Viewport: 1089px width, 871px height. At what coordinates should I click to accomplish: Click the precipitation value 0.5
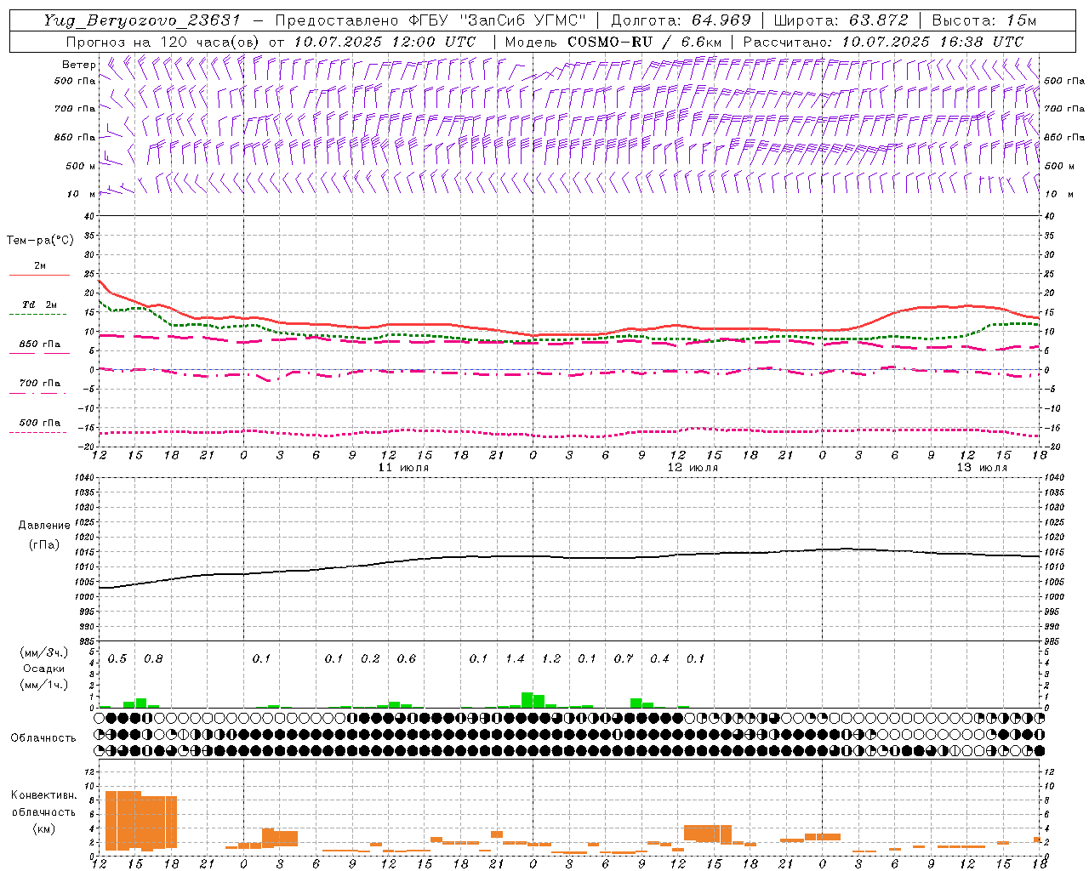click(x=117, y=658)
